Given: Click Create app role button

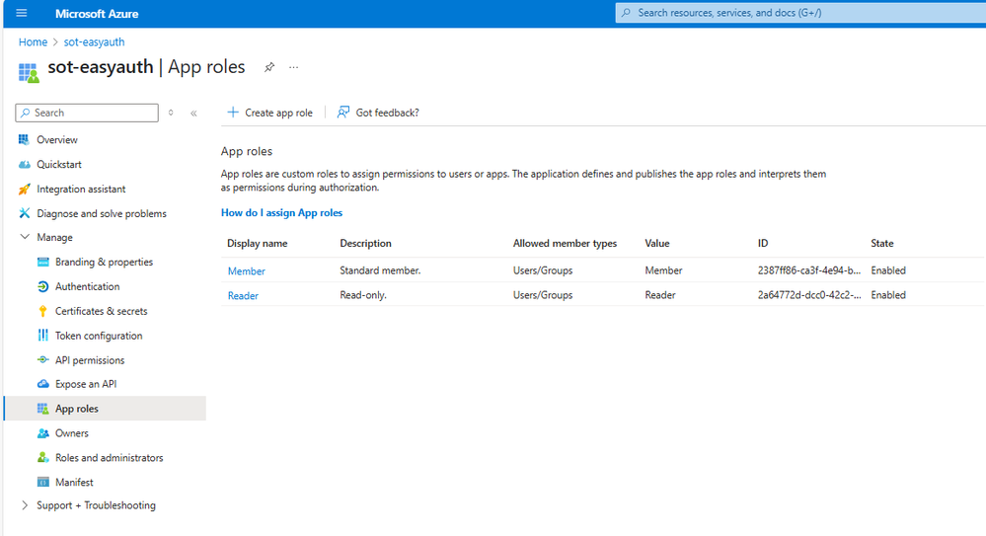Looking at the screenshot, I should click(269, 113).
